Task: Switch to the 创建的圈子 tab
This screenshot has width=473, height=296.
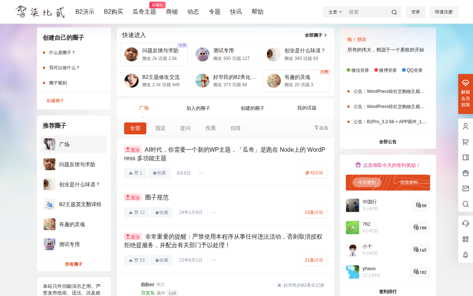Action: (252, 108)
